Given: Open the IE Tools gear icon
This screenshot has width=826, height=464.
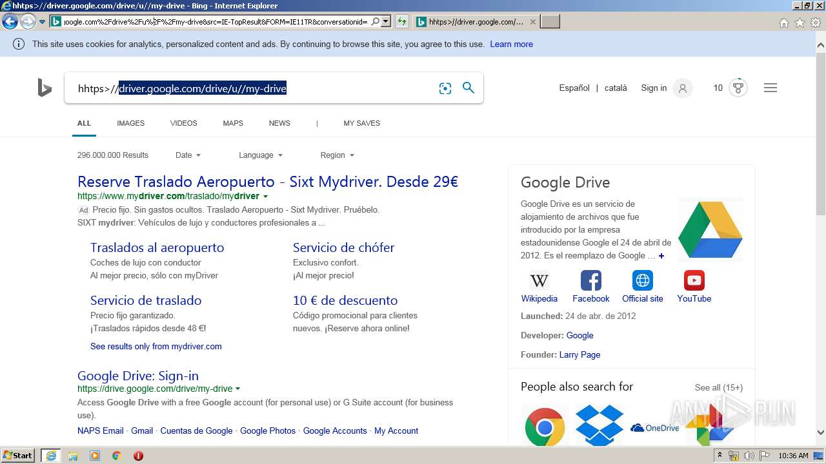Looking at the screenshot, I should 815,23.
